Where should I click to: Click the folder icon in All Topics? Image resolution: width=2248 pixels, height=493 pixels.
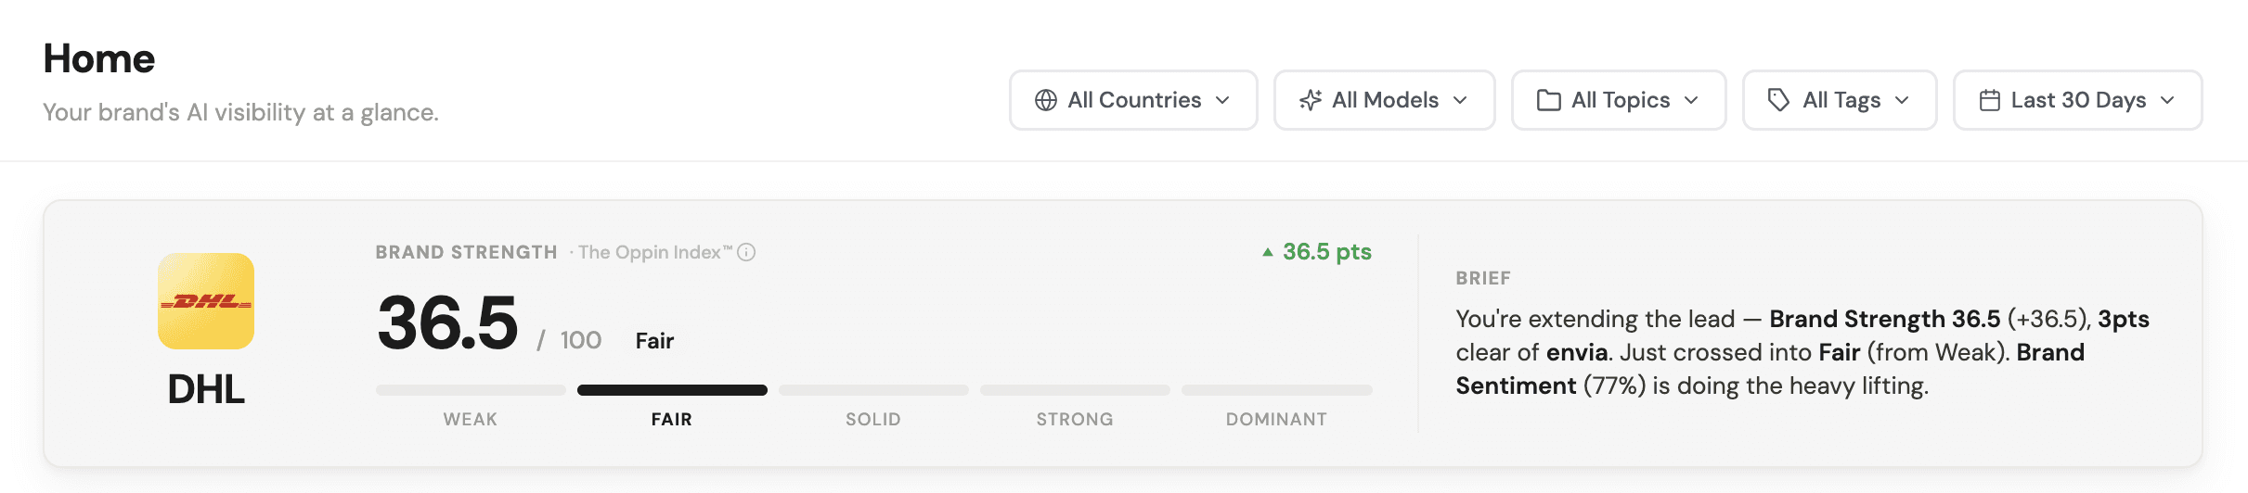[x=1549, y=100]
